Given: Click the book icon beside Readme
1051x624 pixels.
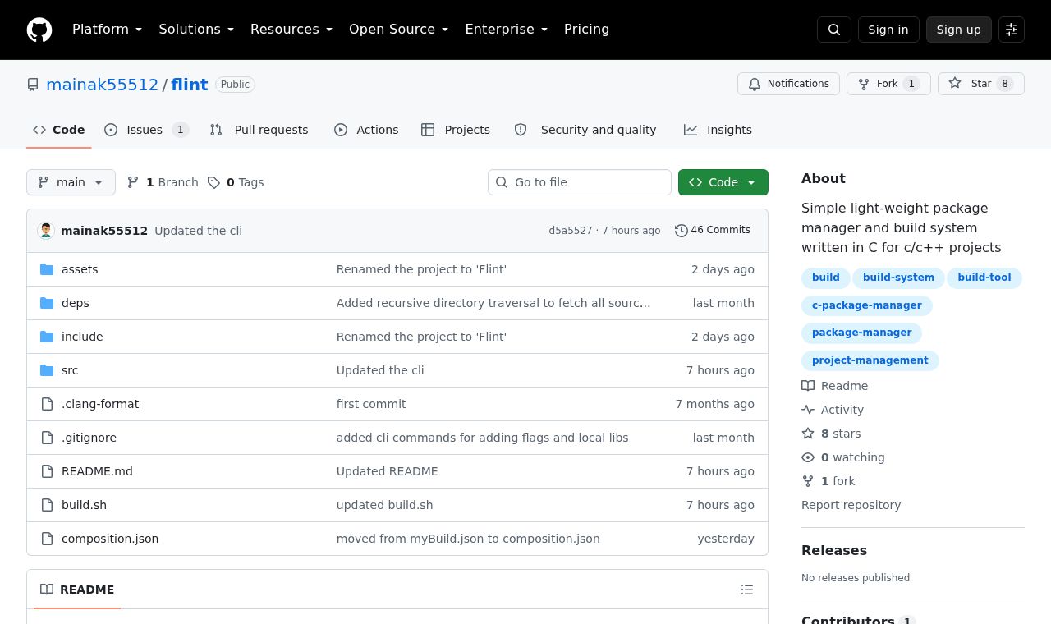Looking at the screenshot, I should tap(808, 386).
